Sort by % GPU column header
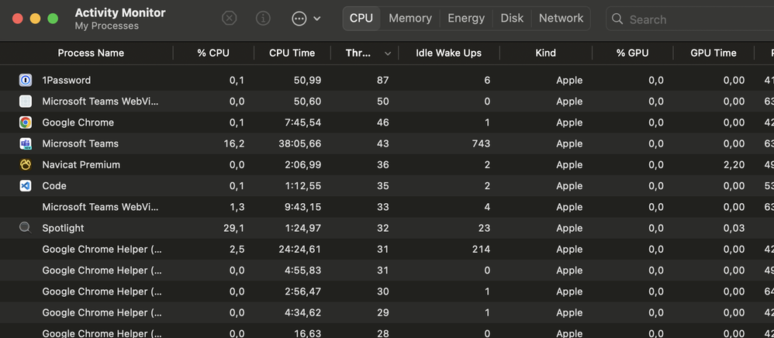 click(632, 53)
